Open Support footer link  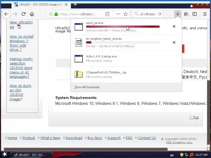114,138
